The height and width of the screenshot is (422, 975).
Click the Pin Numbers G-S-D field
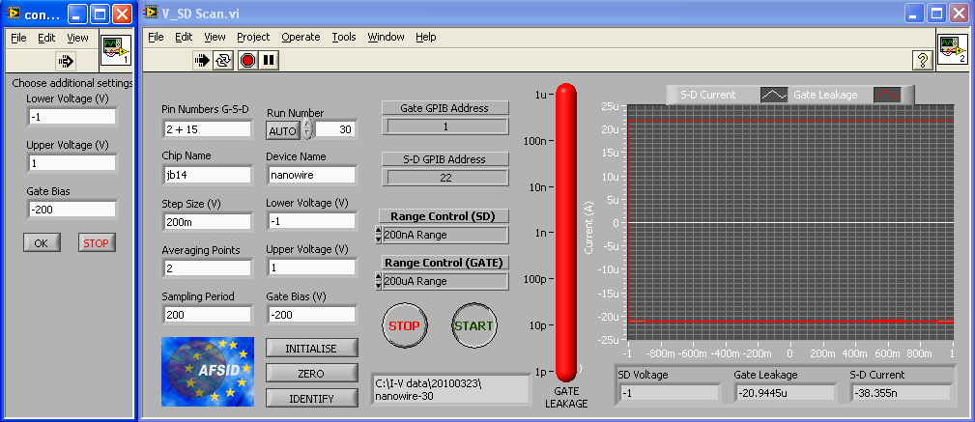(207, 129)
